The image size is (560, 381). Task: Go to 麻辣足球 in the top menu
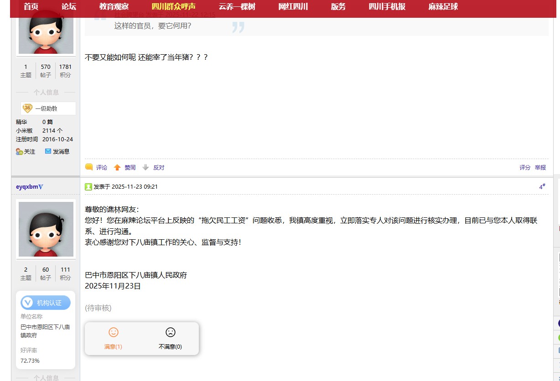click(443, 7)
